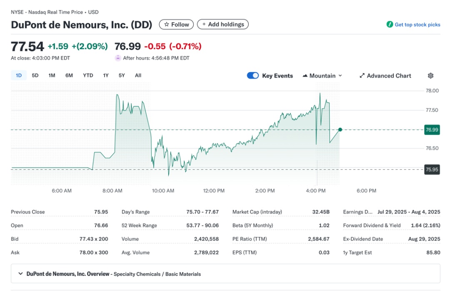Select the 1Y chart range
Screen dimensions: 450x307
[x=105, y=75]
